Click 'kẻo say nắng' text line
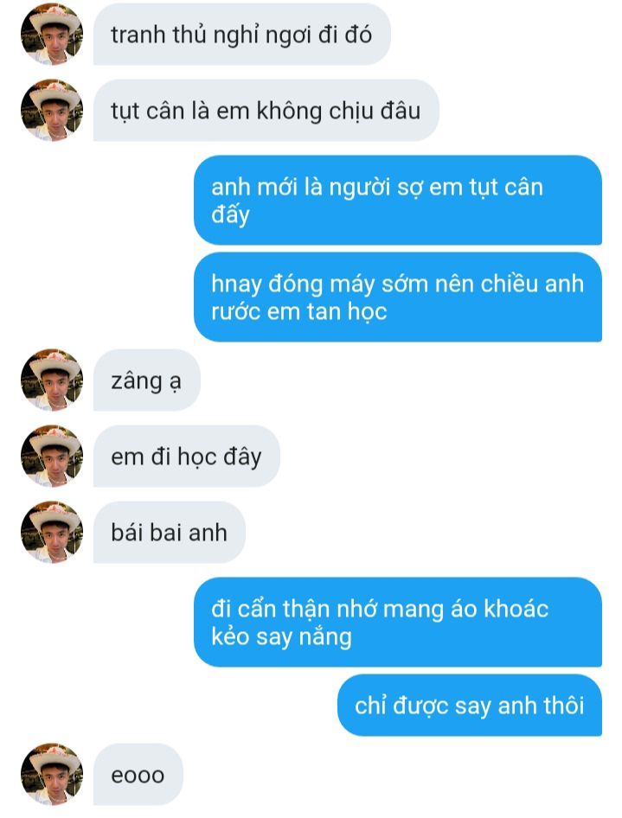622x818 pixels. [x=281, y=637]
